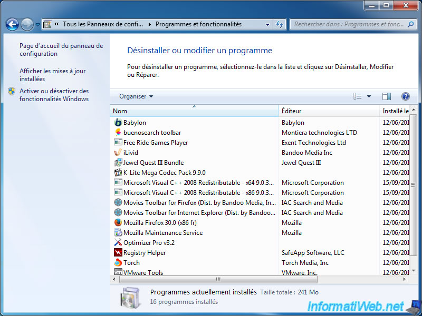The width and height of the screenshot is (422, 316).
Task: Click publisher Bandoo Media Inc
Action: [307, 153]
